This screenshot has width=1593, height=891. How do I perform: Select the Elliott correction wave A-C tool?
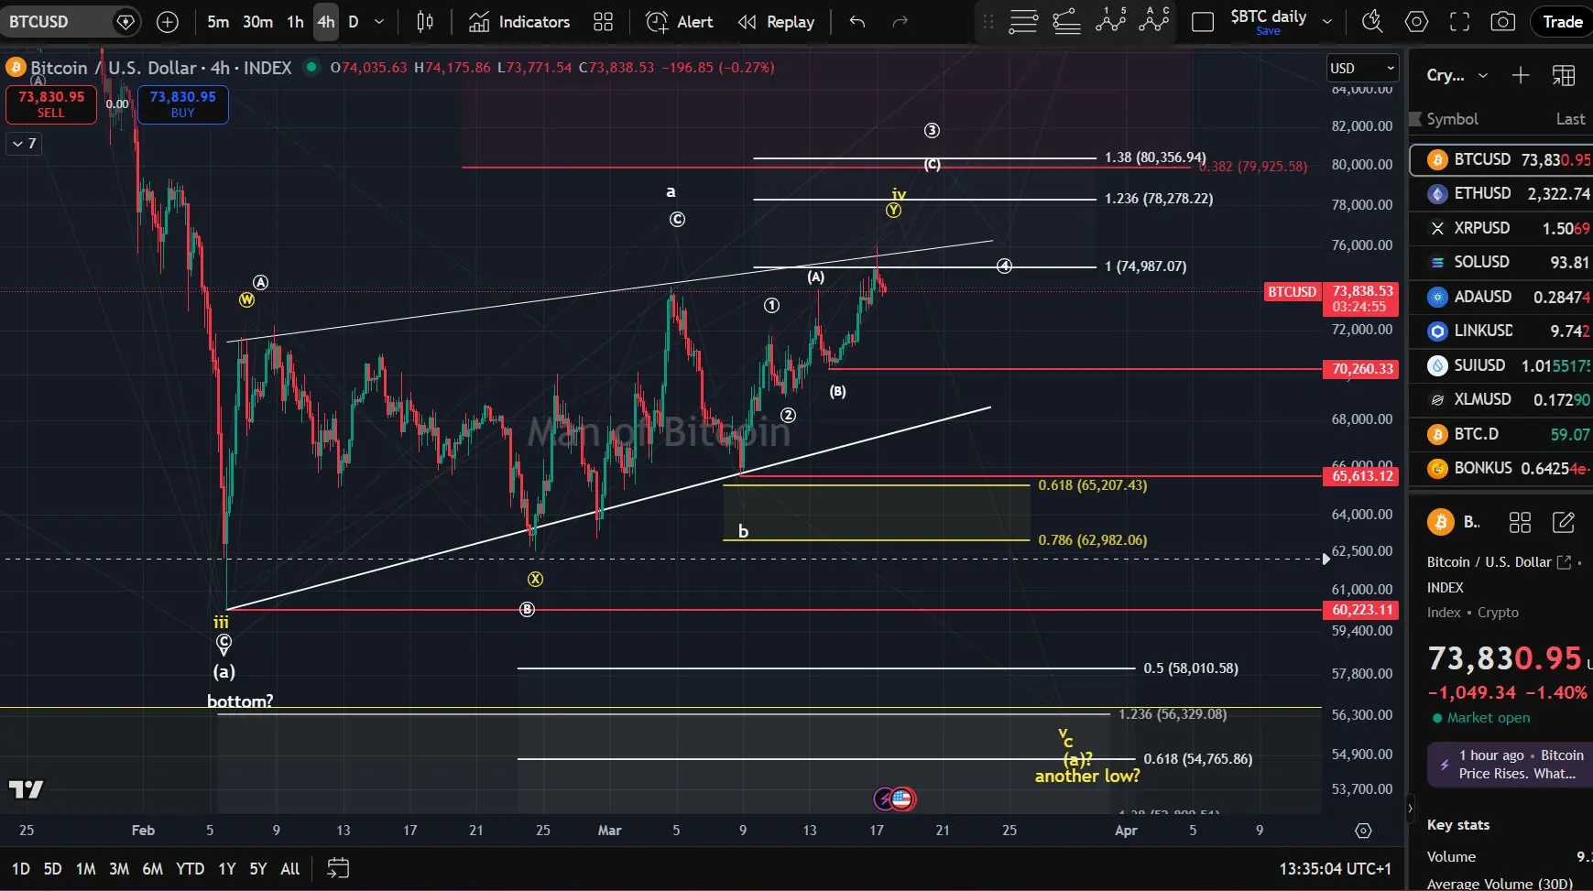pyautogui.click(x=1154, y=19)
